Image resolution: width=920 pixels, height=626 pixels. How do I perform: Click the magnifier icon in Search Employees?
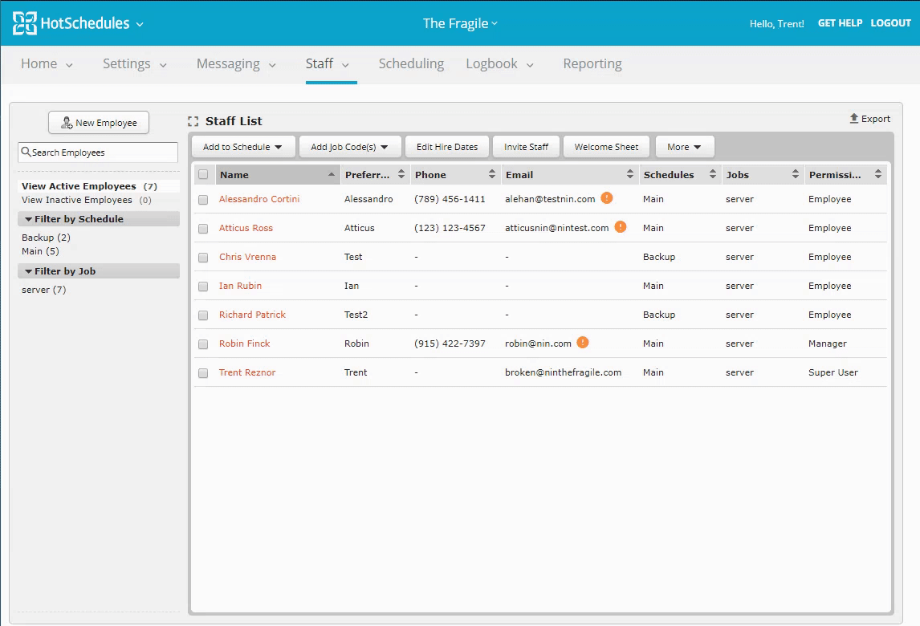[x=26, y=152]
